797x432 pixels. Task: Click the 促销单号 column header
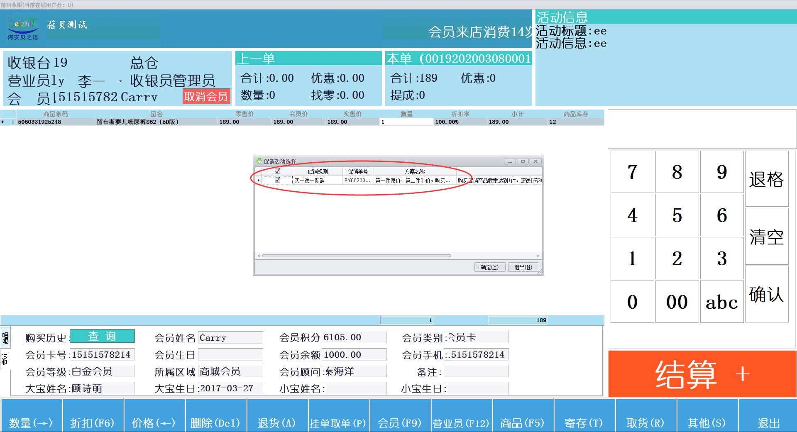click(358, 171)
